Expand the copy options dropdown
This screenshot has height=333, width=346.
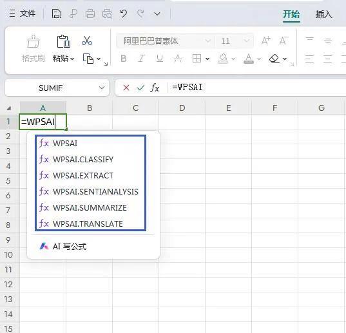[x=99, y=59]
